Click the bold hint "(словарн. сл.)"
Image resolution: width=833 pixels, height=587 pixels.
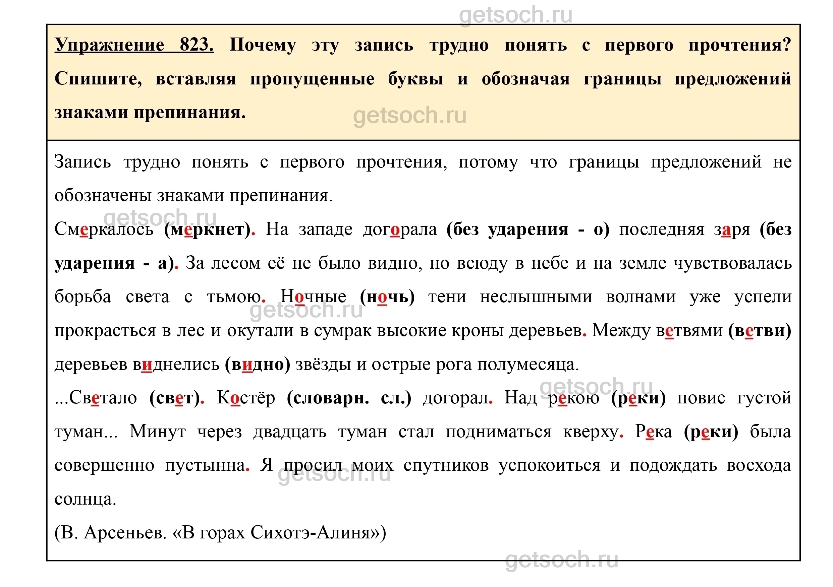point(349,398)
